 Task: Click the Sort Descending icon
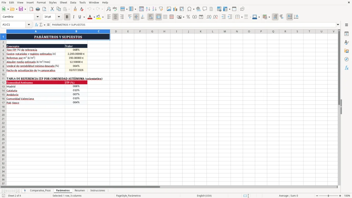pos(154,9)
